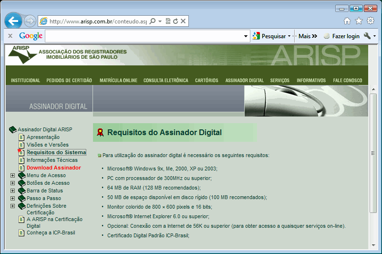Open the Apresentação page link
Viewport: 382px width, 254px height.
coord(43,137)
